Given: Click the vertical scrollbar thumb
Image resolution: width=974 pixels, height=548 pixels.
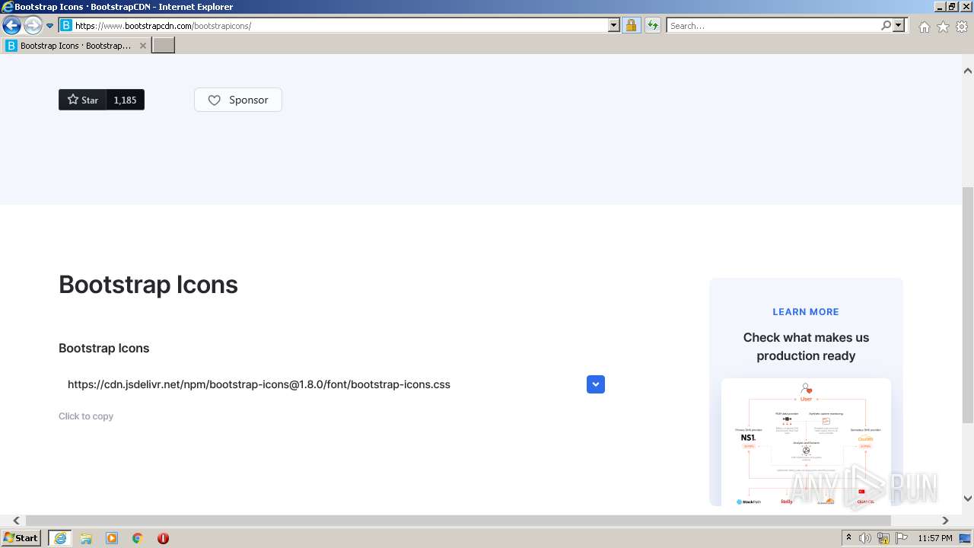Looking at the screenshot, I should (x=968, y=305).
